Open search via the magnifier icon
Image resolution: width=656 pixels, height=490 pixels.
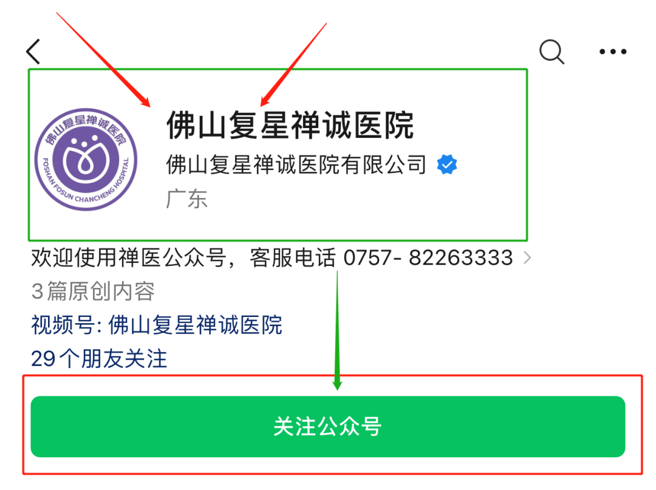click(552, 52)
